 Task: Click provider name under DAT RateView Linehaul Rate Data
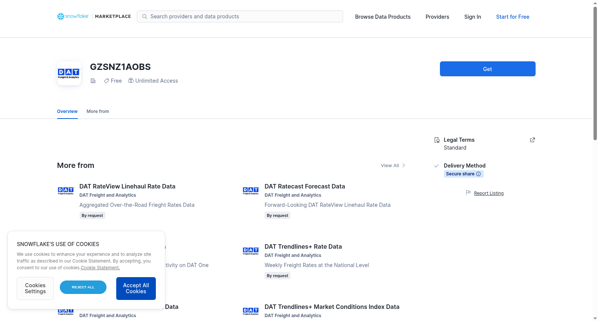pyautogui.click(x=108, y=195)
